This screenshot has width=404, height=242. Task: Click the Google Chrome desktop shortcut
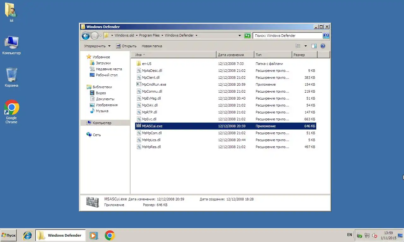click(11, 112)
